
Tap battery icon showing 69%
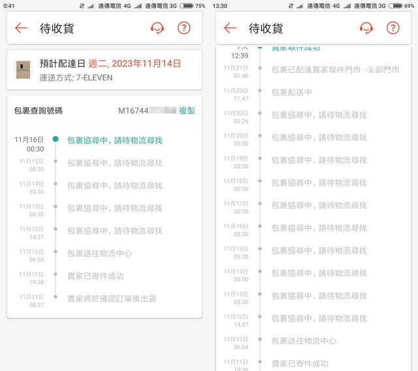(396, 5)
